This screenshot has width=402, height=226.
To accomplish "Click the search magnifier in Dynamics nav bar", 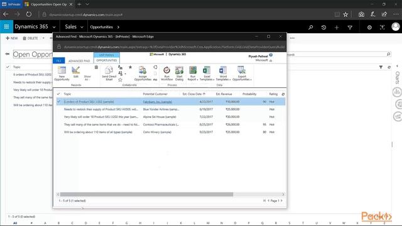I will tap(311, 27).
